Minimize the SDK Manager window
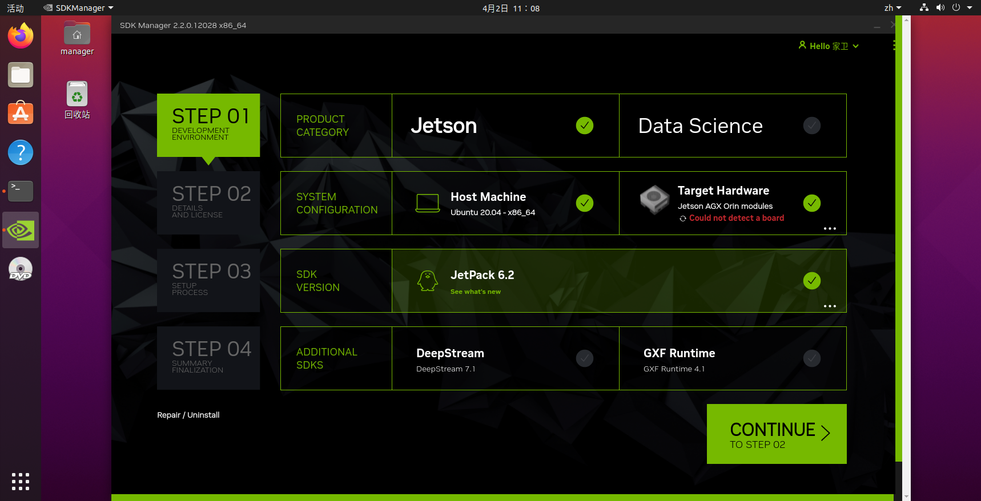The height and width of the screenshot is (501, 981). click(877, 26)
